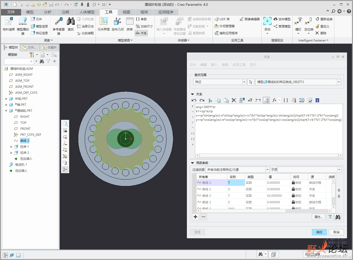Open the Component Interface (元件界面) tool

coord(103,24)
